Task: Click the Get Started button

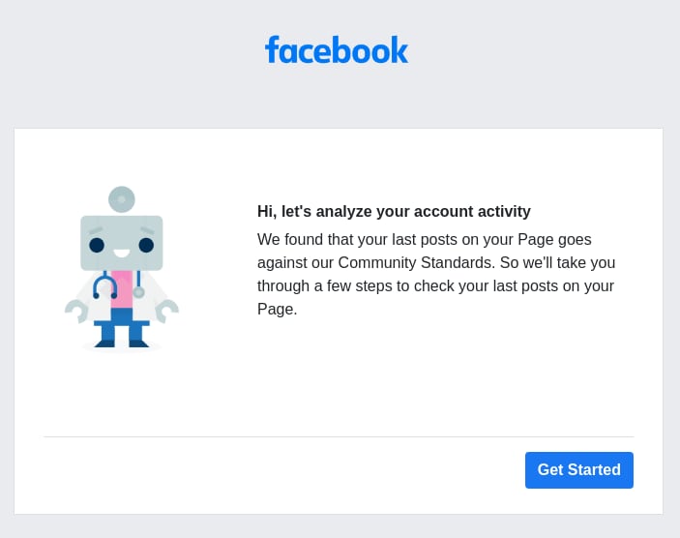Action: [579, 470]
